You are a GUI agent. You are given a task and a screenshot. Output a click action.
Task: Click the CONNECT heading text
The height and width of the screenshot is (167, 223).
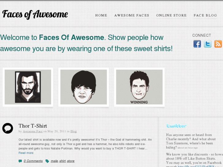202,35
